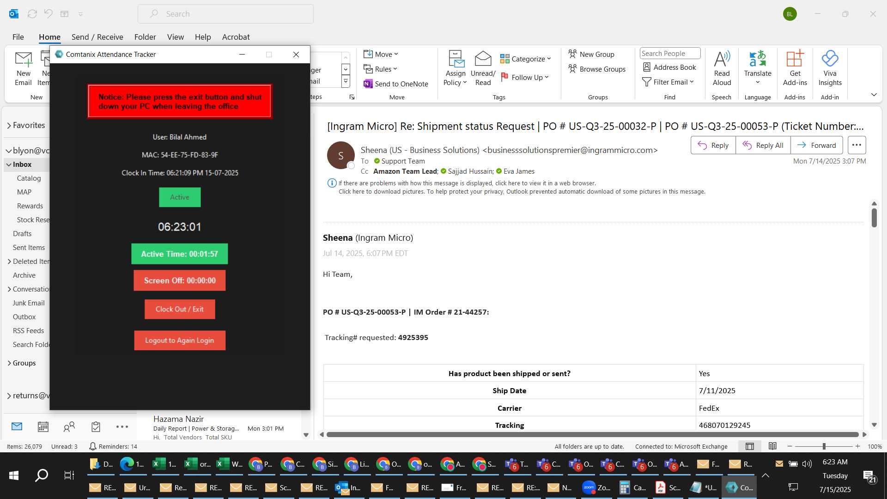Screen dimensions: 887x499
Task: Open Assign Policy in Tags group
Action: [456, 68]
